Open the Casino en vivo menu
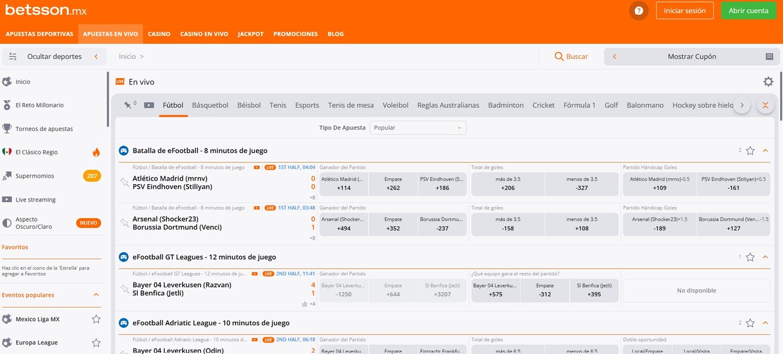Viewport: 783px width, 354px height. (x=204, y=34)
